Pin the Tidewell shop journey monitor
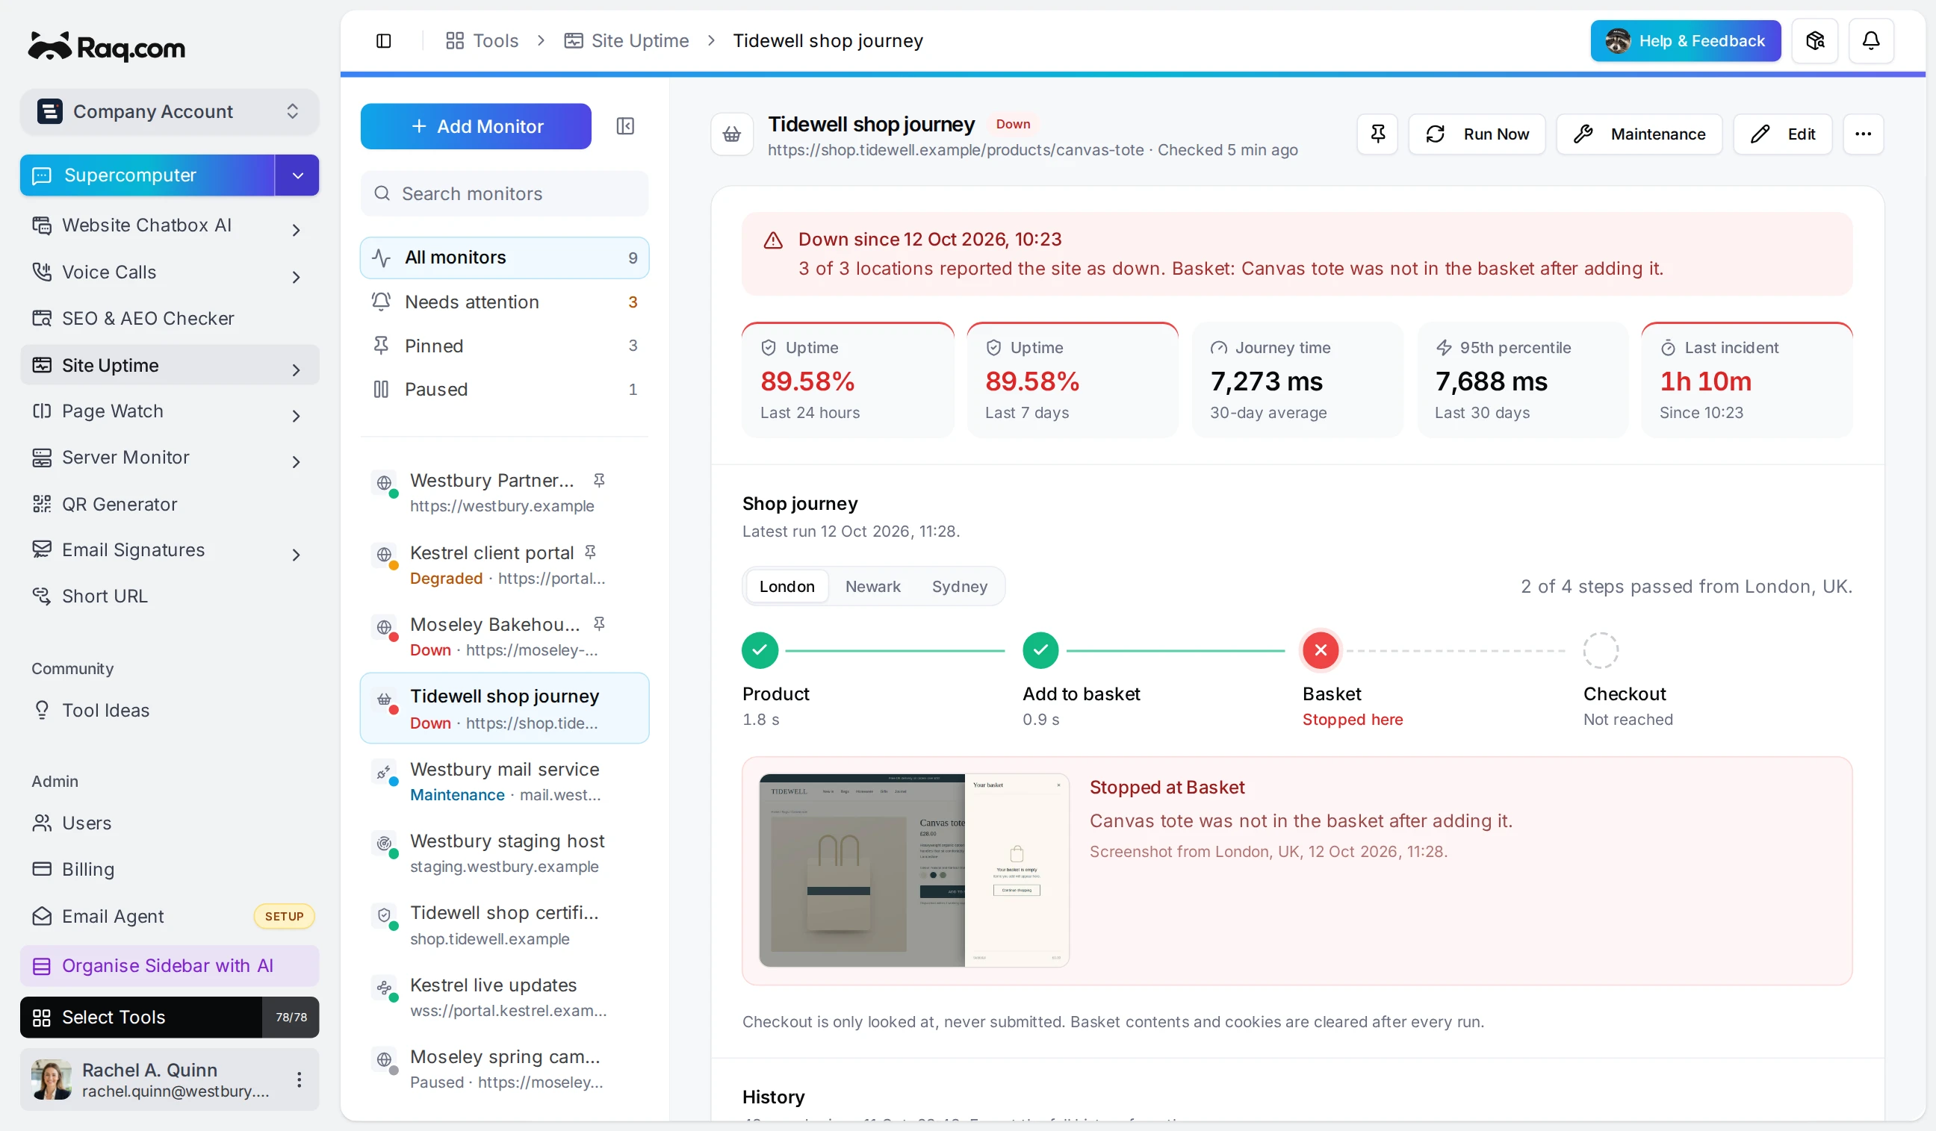 pos(1377,134)
